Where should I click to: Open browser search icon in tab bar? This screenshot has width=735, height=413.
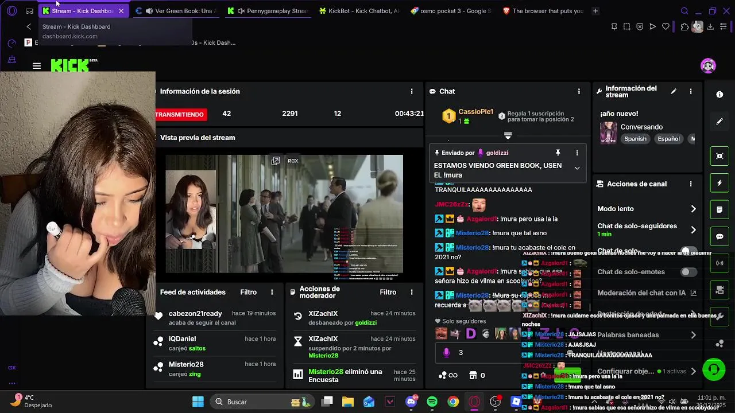684,11
